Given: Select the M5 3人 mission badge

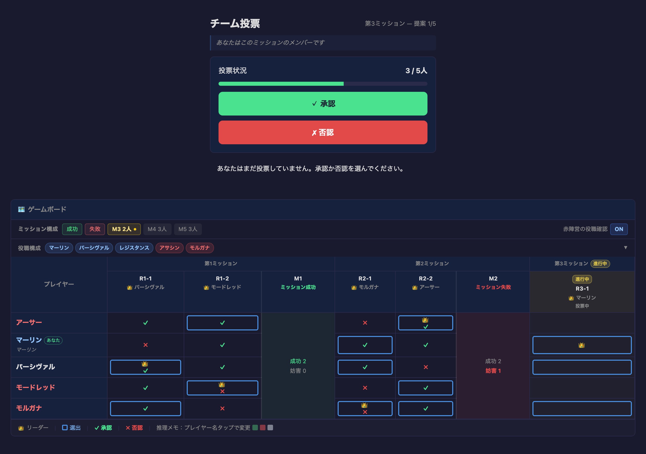Looking at the screenshot, I should point(188,229).
